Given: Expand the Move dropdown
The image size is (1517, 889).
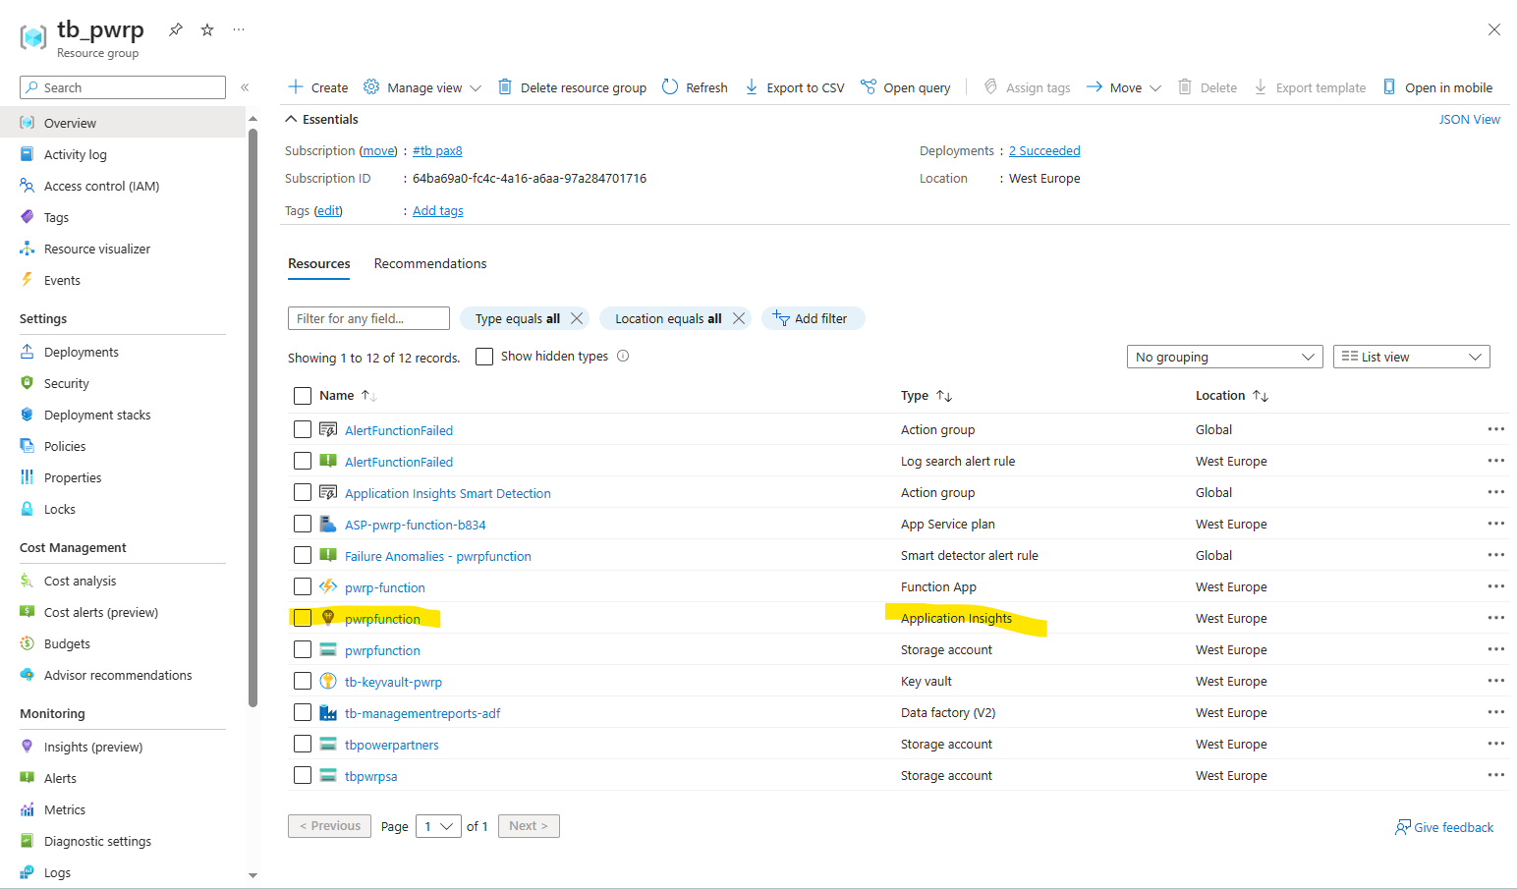Looking at the screenshot, I should tap(1124, 87).
